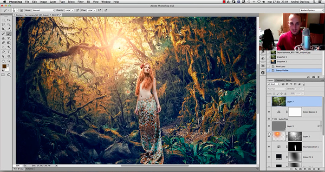325x172 pixels.
Task: Select the Shape tool
Action: (x=9, y=56)
